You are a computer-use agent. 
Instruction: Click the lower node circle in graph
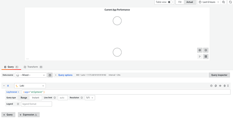click(x=117, y=52)
